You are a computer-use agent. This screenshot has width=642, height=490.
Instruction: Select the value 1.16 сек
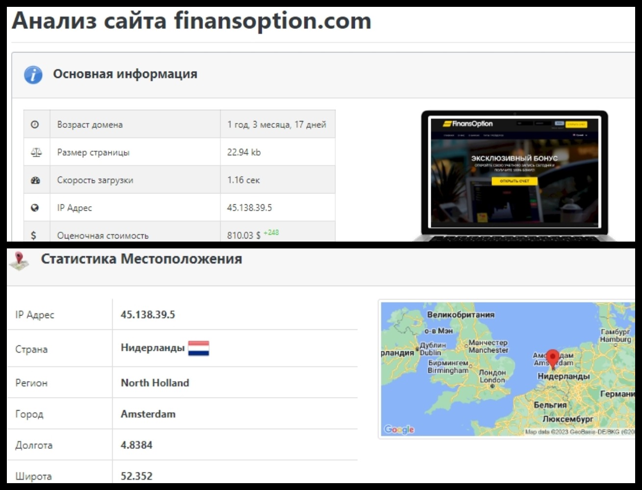coord(243,180)
